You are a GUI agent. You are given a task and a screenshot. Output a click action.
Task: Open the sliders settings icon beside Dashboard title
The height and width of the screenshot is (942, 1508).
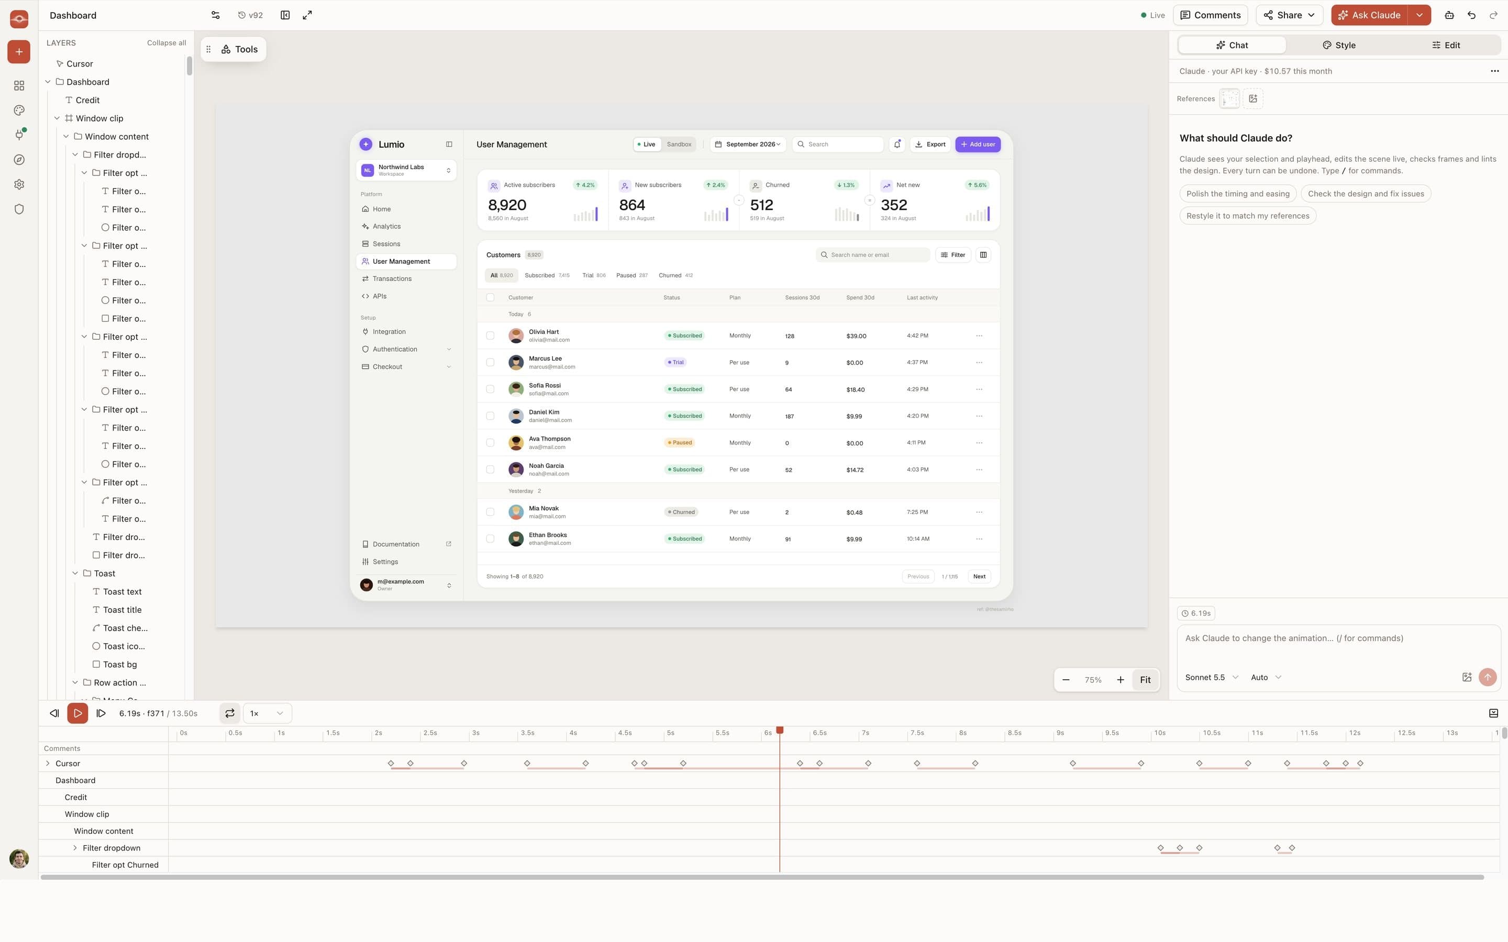pyautogui.click(x=216, y=15)
